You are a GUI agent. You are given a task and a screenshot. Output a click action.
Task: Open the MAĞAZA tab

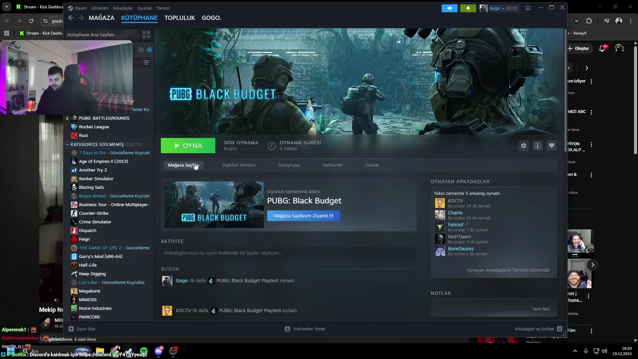[x=102, y=17]
